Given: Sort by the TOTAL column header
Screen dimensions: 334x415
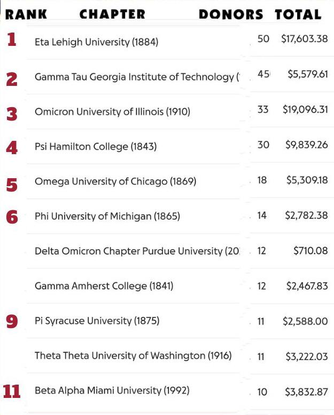Looking at the screenshot, I should pyautogui.click(x=298, y=15).
